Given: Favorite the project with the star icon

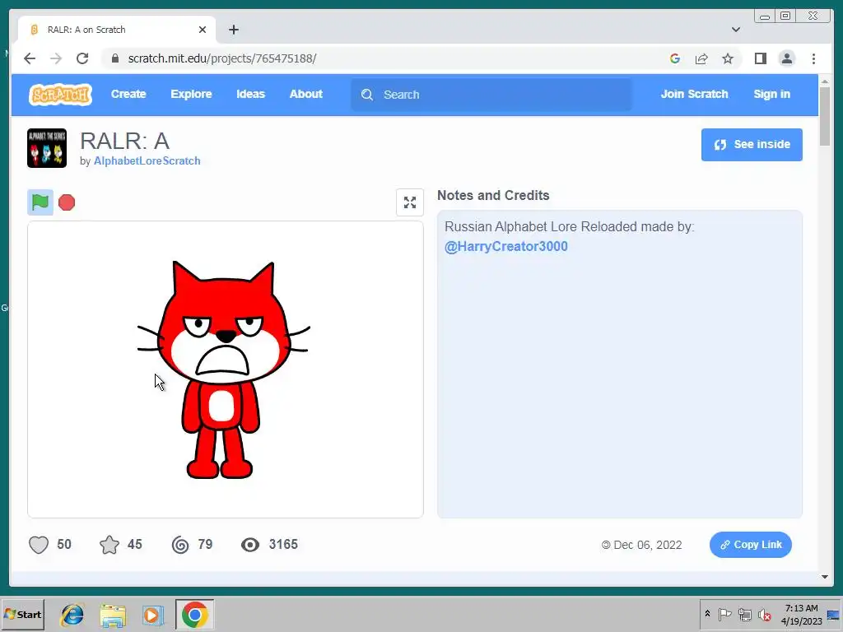Looking at the screenshot, I should pos(109,545).
